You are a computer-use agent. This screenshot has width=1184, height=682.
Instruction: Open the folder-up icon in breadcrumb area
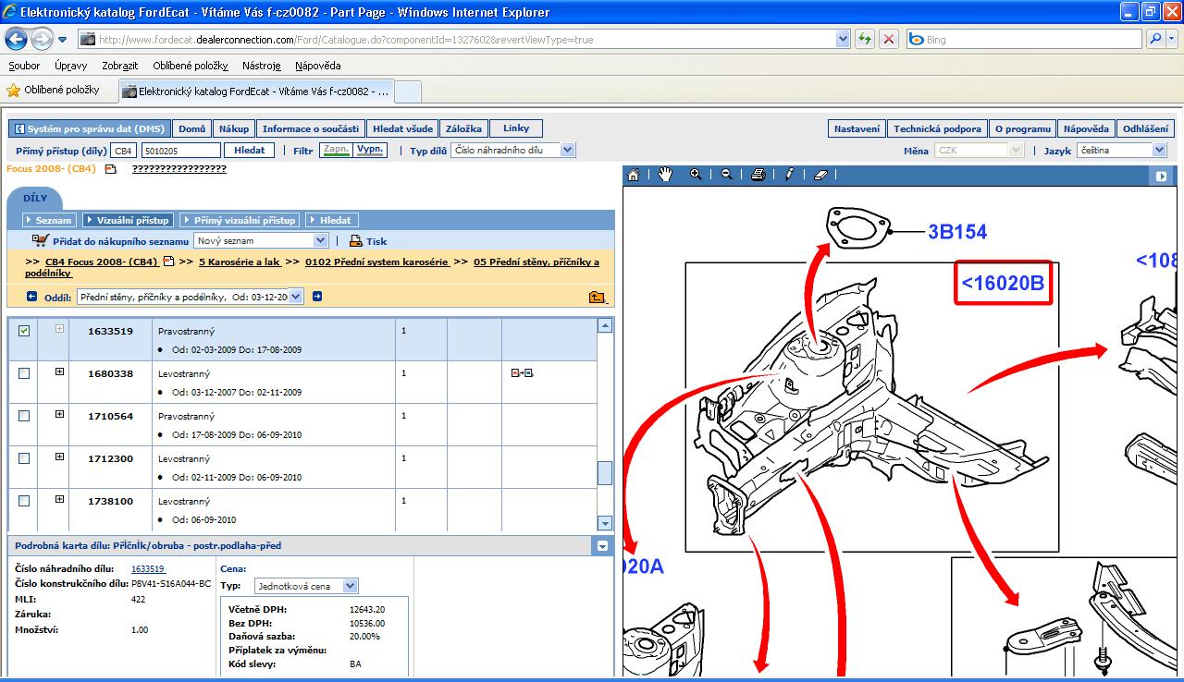click(597, 297)
